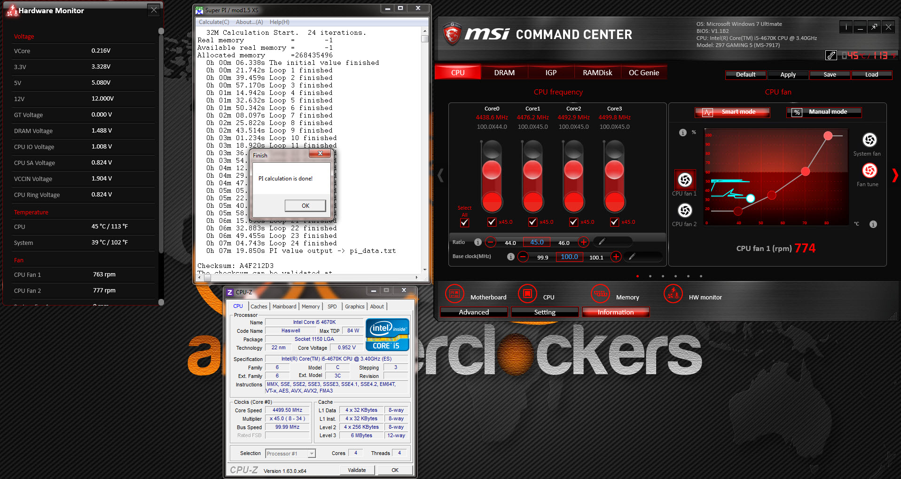Click the Motherboard information icon

point(454,294)
